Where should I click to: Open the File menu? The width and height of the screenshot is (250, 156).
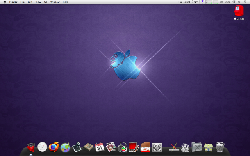(23, 2)
